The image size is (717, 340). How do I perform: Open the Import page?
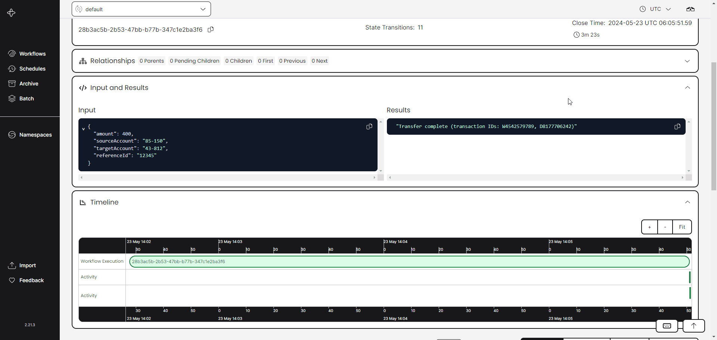27,265
